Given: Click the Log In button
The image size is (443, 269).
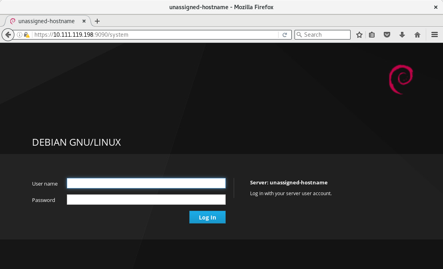Looking at the screenshot, I should click(207, 217).
